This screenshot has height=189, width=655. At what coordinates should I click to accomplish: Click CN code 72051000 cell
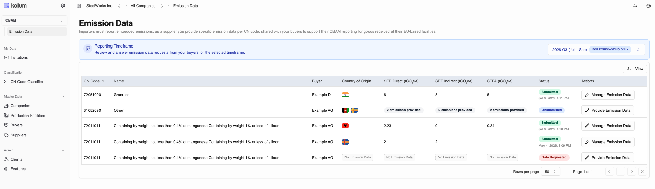click(92, 95)
